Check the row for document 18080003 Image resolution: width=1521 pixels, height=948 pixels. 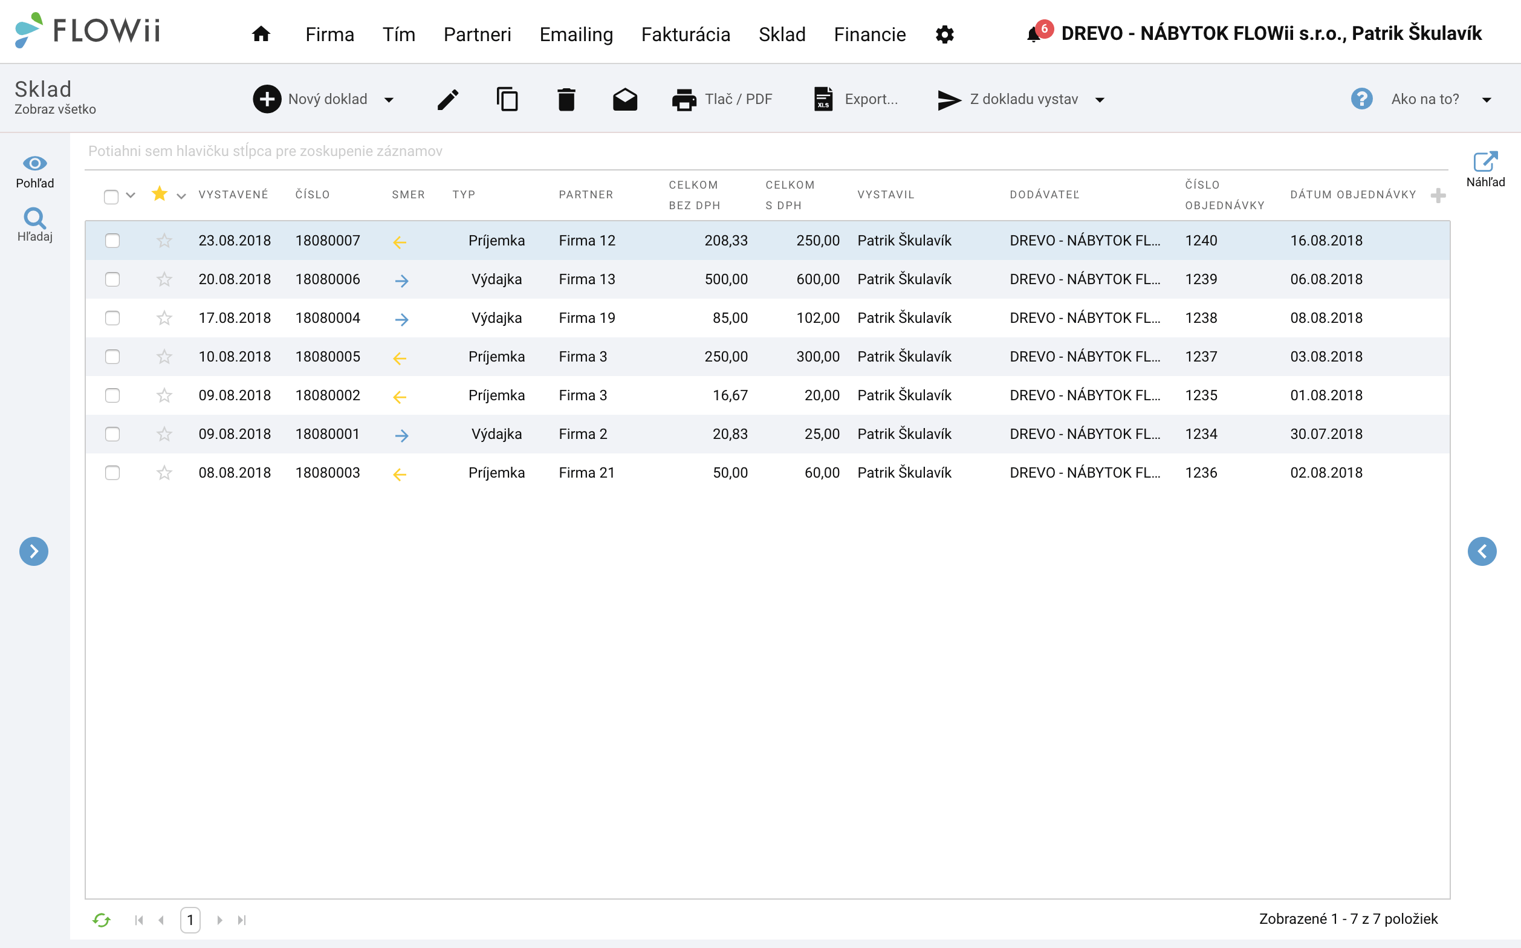click(112, 473)
